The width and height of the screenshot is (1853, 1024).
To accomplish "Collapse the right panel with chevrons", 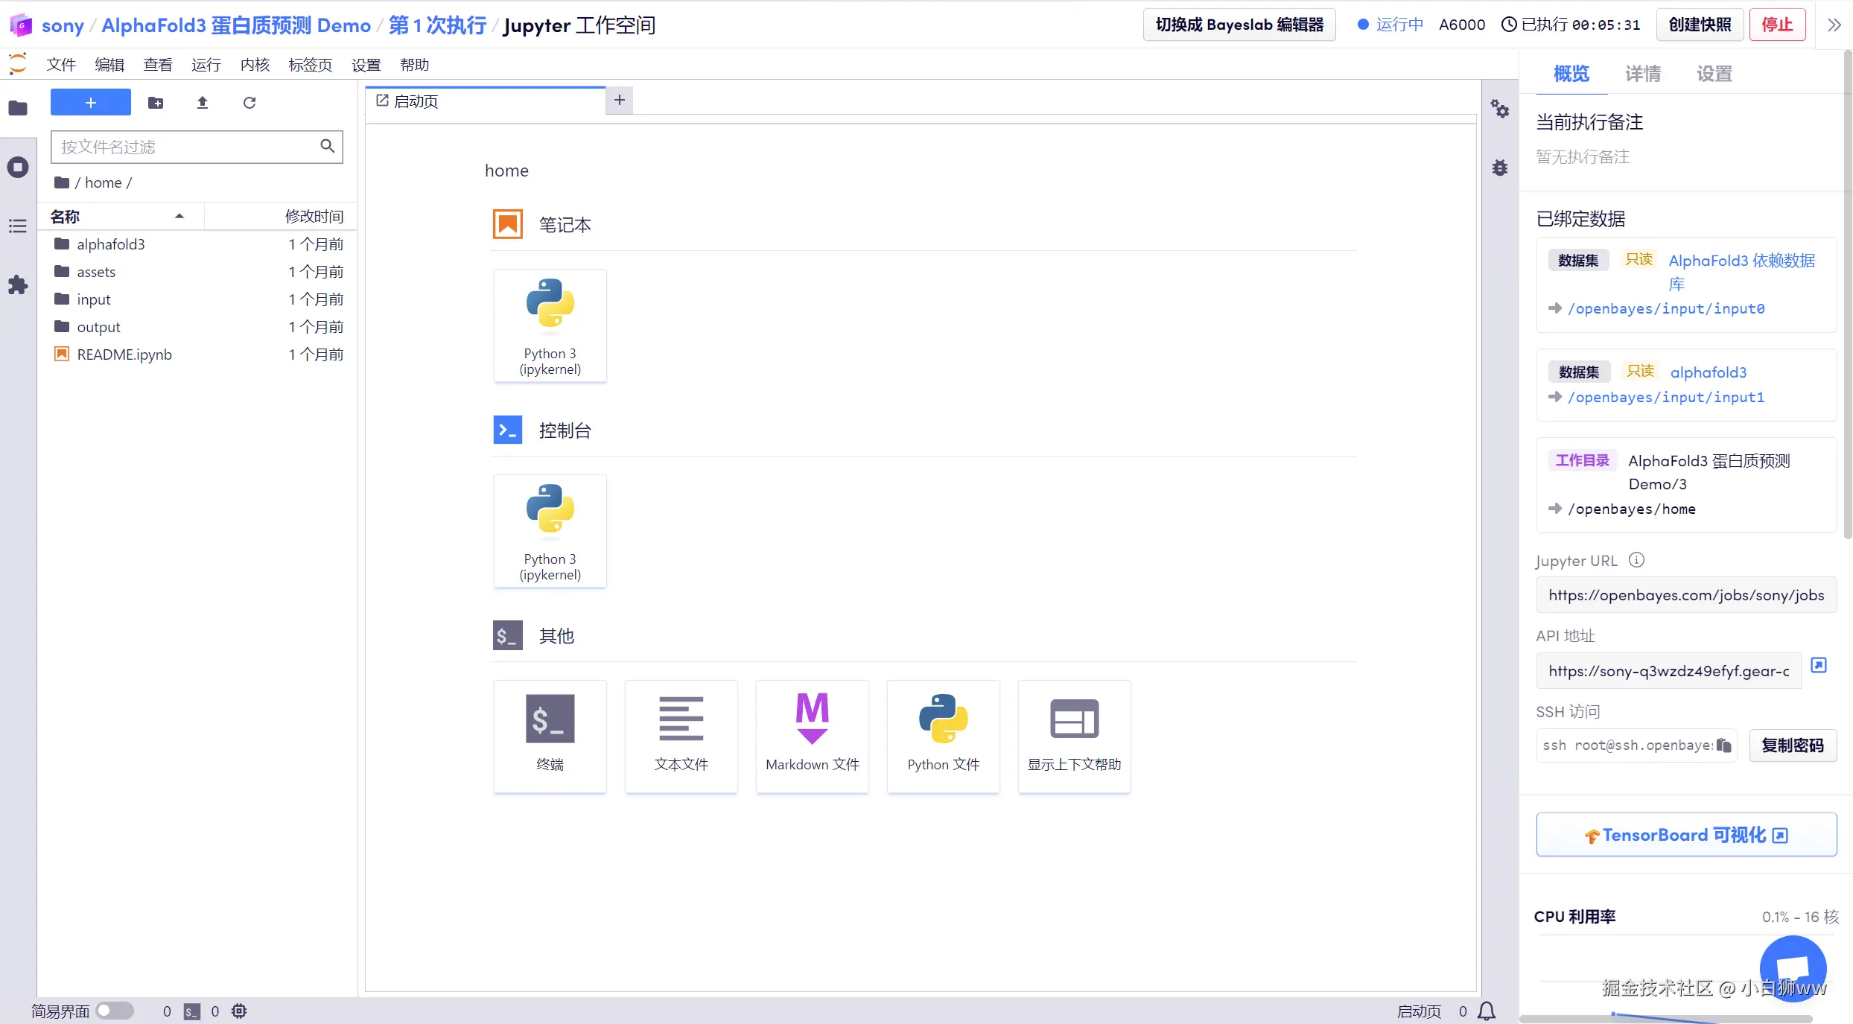I will [1834, 25].
